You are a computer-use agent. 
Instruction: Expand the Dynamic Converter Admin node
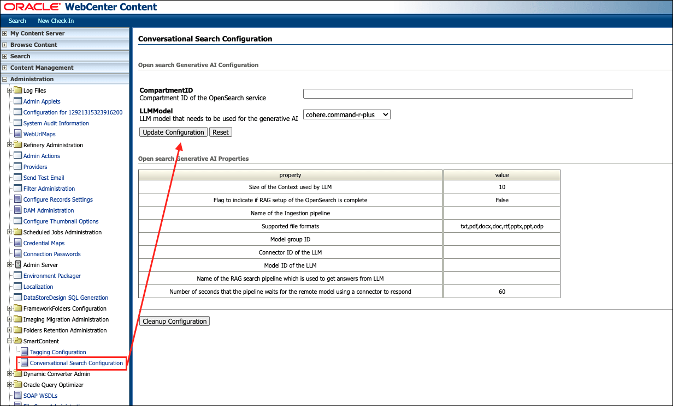10,374
